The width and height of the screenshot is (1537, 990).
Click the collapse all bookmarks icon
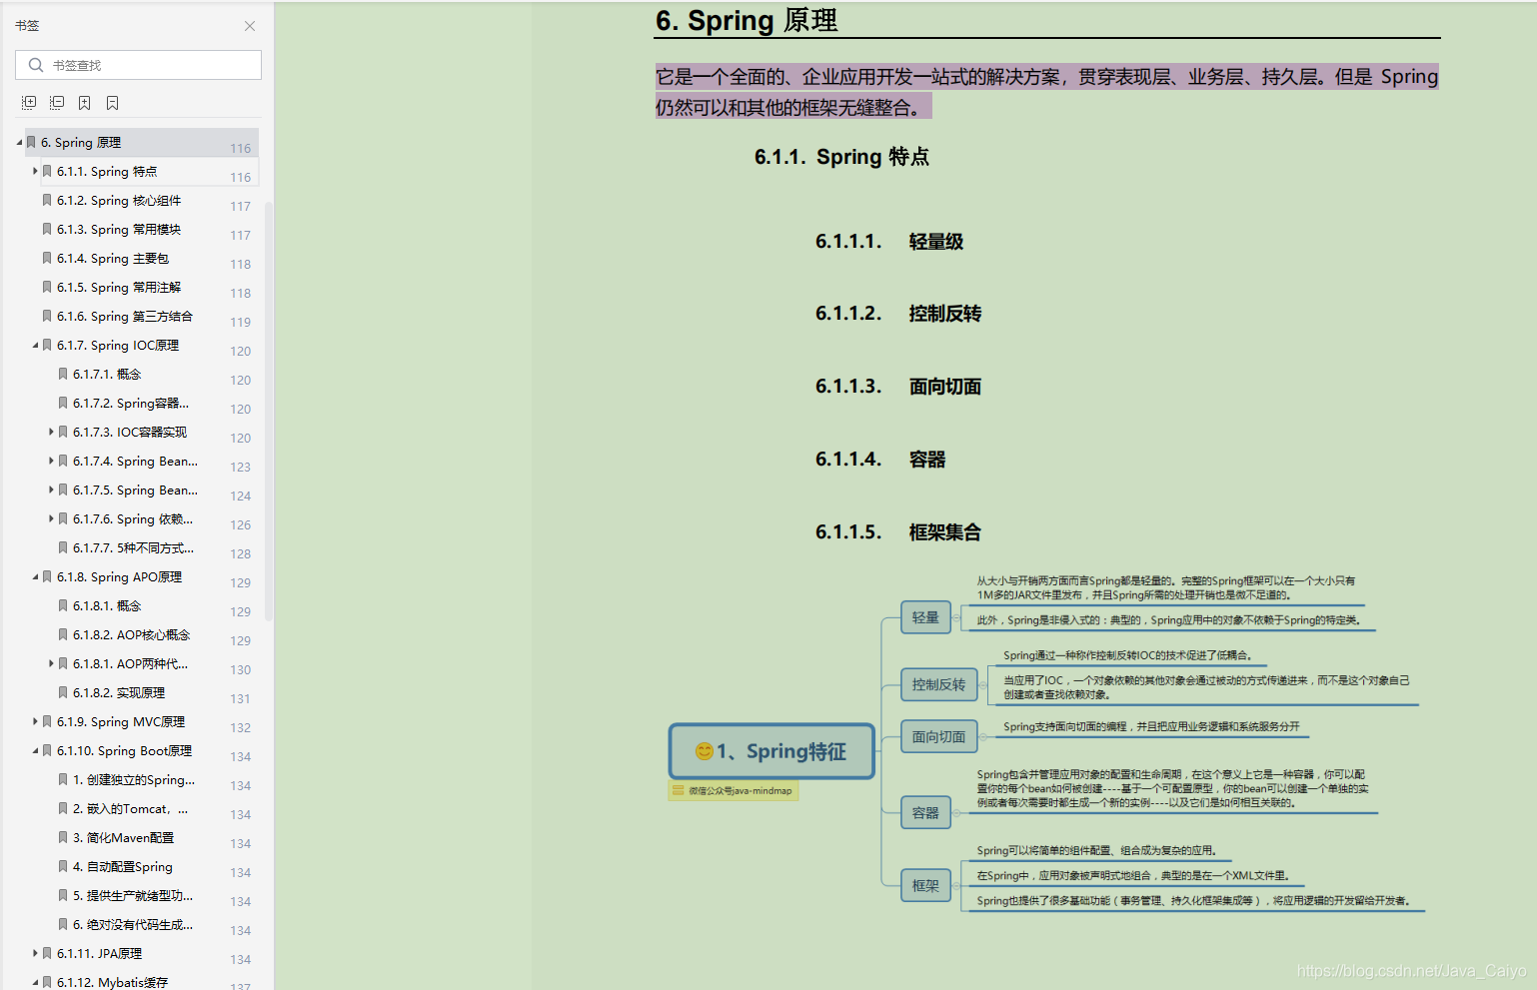(57, 103)
